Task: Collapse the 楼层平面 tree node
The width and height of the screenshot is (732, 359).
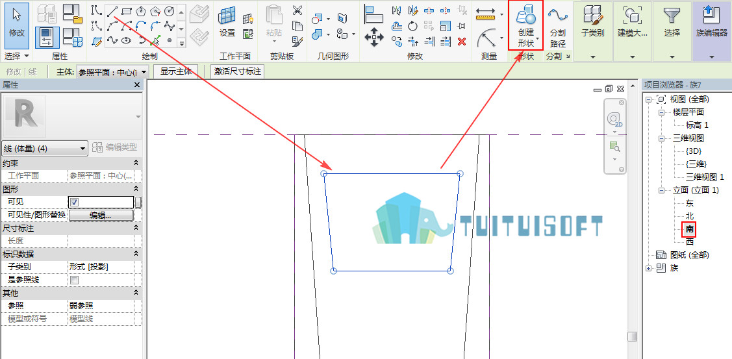Action: (661, 112)
